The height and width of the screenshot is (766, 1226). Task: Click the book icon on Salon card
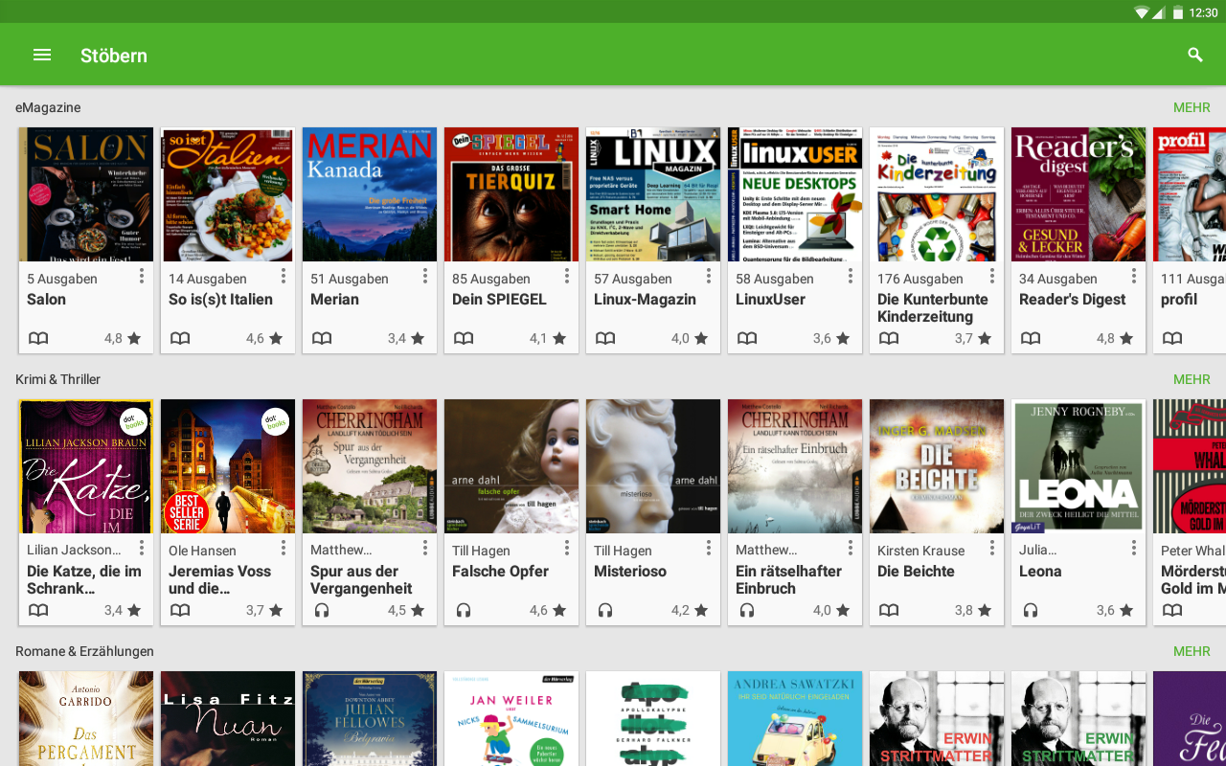pos(38,338)
